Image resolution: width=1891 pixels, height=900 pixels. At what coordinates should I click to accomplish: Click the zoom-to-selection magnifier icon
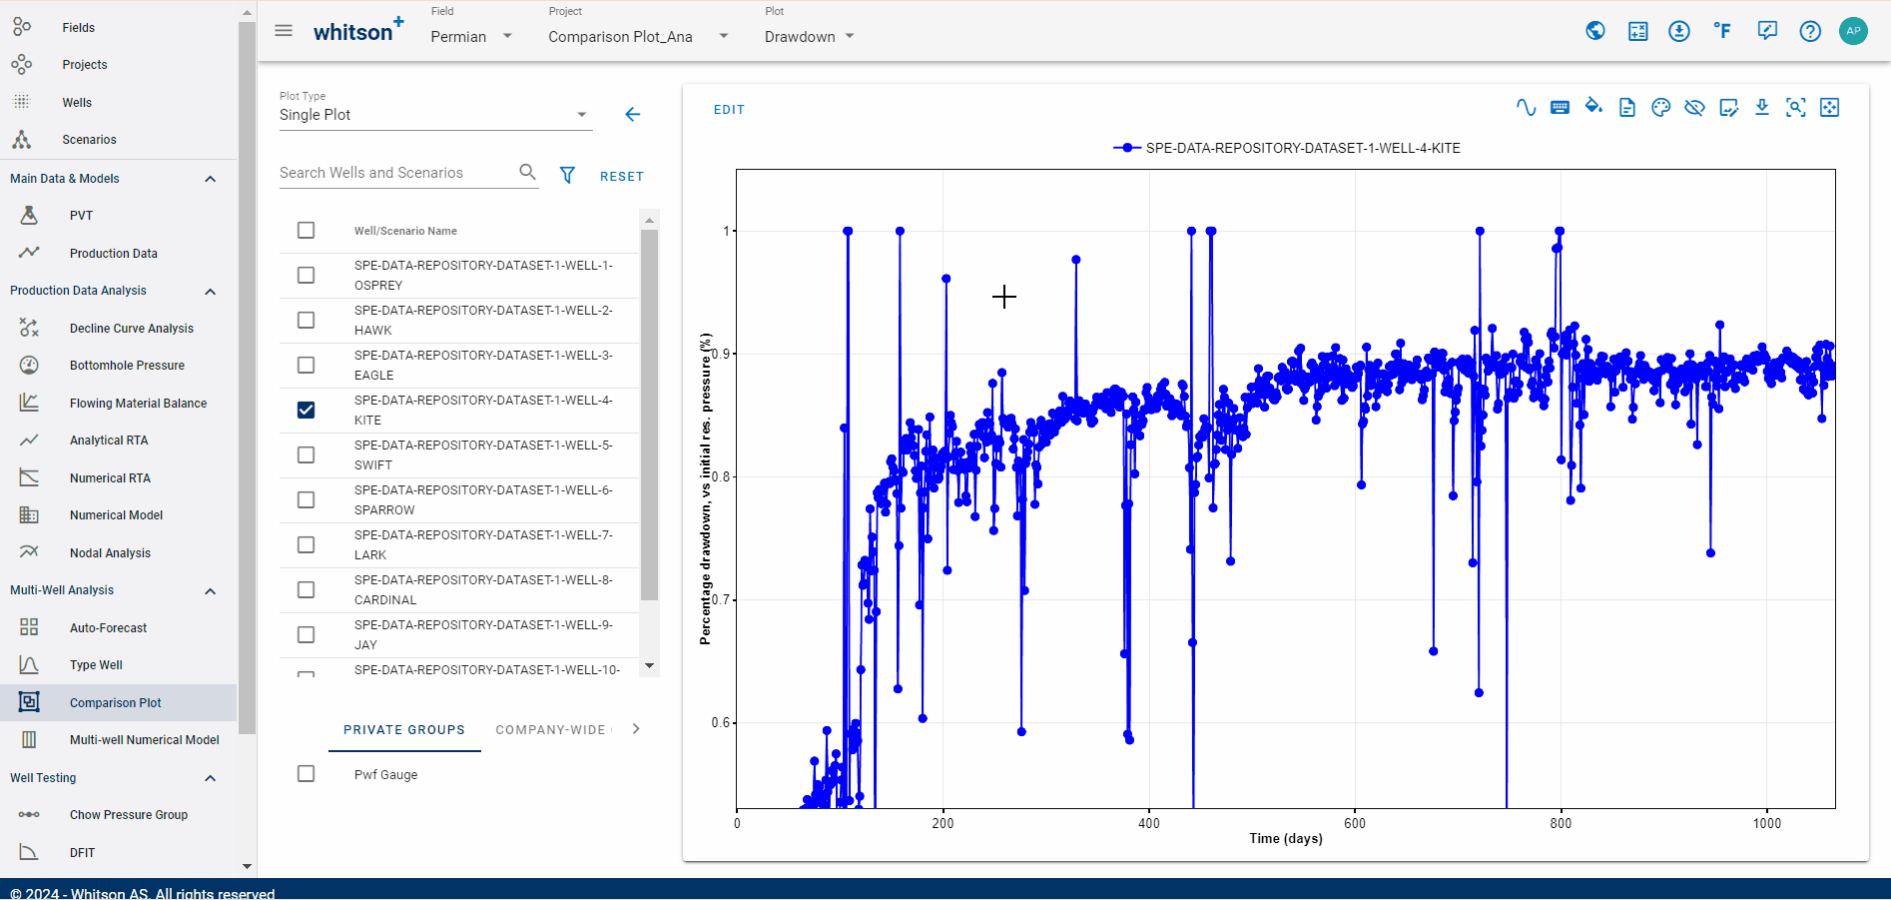click(1796, 108)
